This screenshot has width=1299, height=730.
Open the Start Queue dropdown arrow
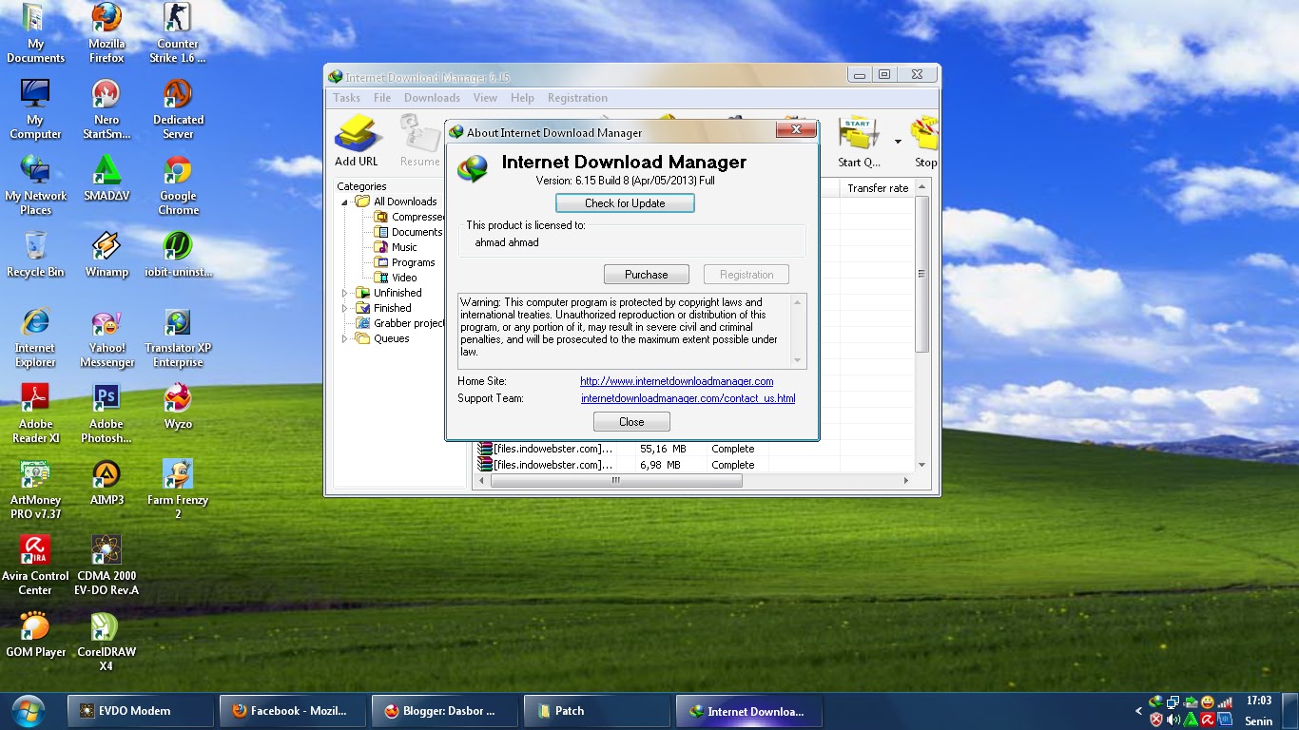click(x=898, y=143)
